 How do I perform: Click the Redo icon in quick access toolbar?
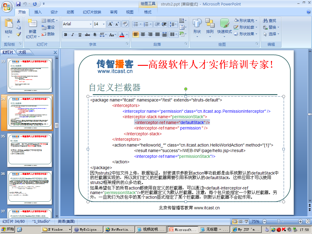tap(35, 4)
